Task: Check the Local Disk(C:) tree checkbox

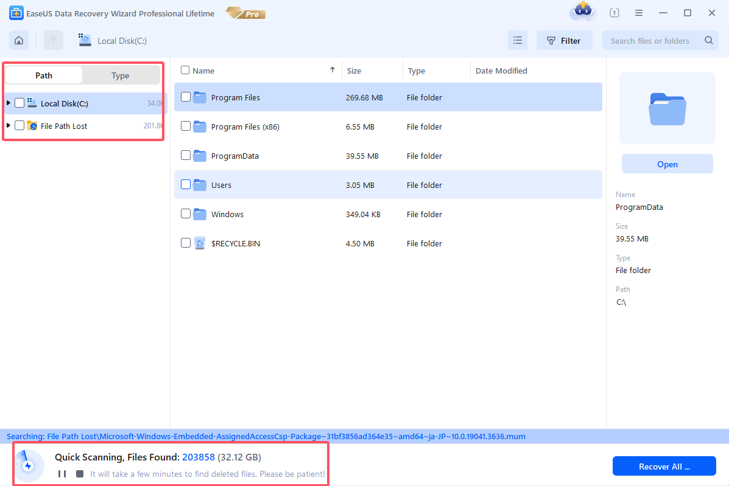Action: point(19,103)
